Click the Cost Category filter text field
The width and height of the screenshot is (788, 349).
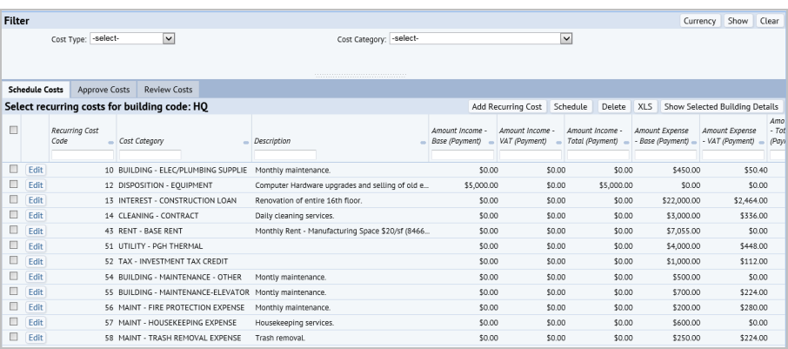(x=150, y=155)
